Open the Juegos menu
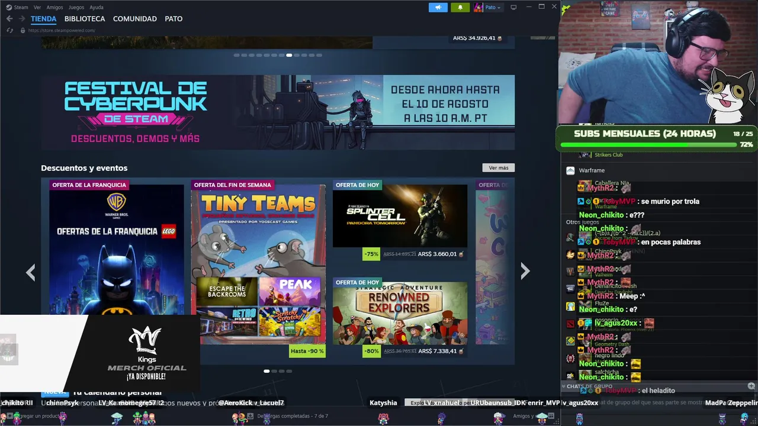Viewport: 758px width, 426px height. [x=76, y=7]
